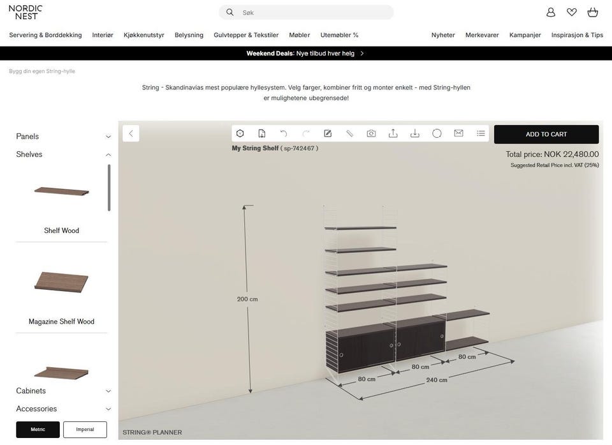The height and width of the screenshot is (445, 612).
Task: Click the circular reset icon
Action: point(437,133)
